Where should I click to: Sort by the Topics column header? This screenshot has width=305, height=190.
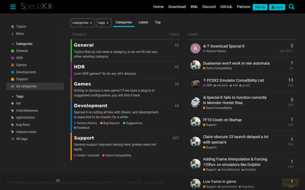pyautogui.click(x=174, y=34)
